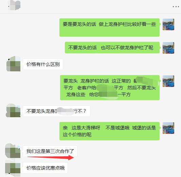This screenshot has width=181, height=177.
Task: Click contact avatar beside '价格应该优惠点哦'
Action: pos(13,168)
